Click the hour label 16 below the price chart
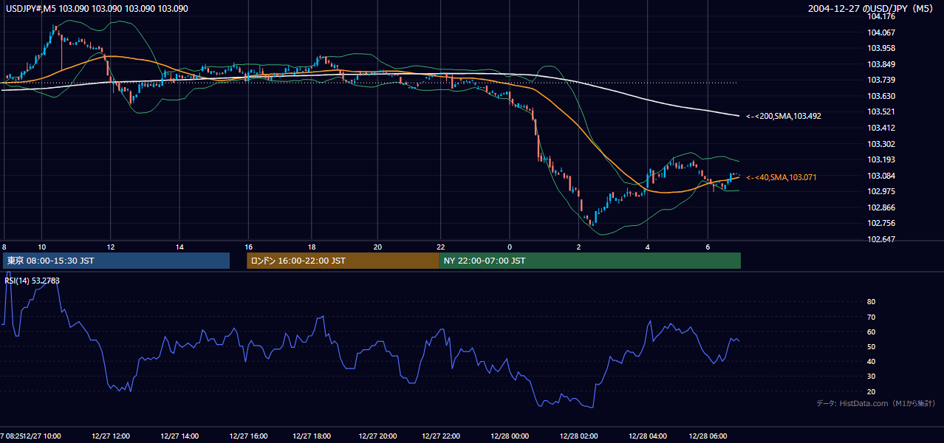Screen dimensions: 944x443 click(x=249, y=247)
